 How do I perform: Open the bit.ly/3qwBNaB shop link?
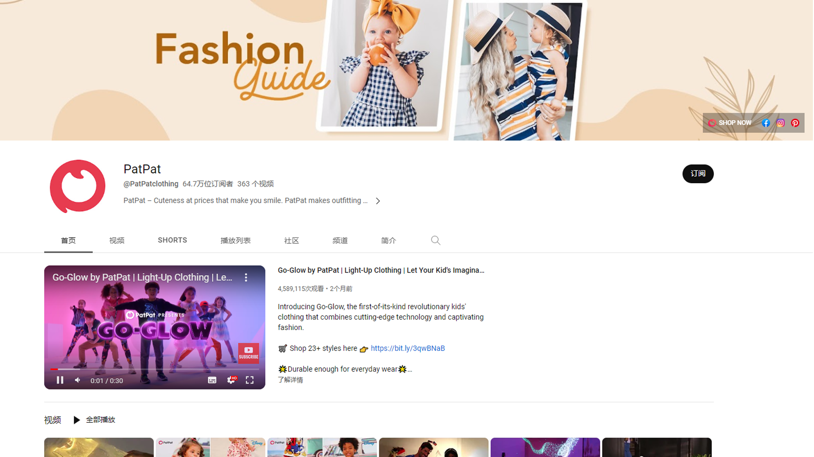407,348
